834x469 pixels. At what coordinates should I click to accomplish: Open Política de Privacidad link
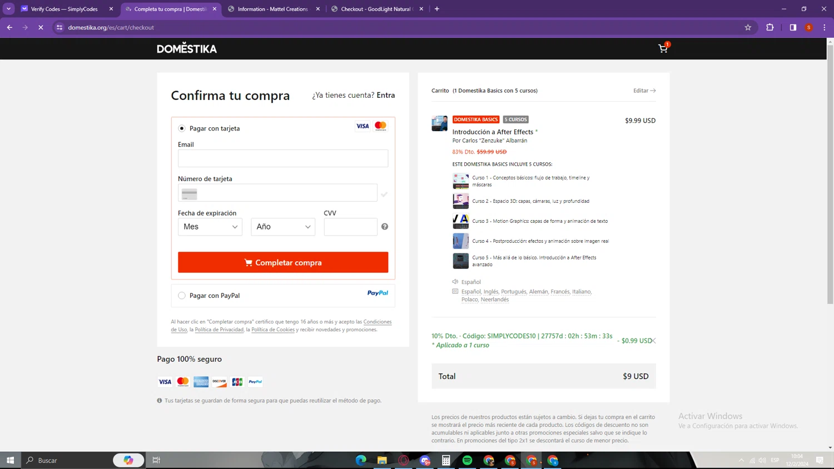click(219, 330)
